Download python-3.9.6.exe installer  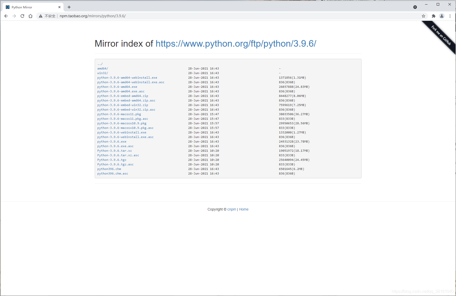[112, 142]
